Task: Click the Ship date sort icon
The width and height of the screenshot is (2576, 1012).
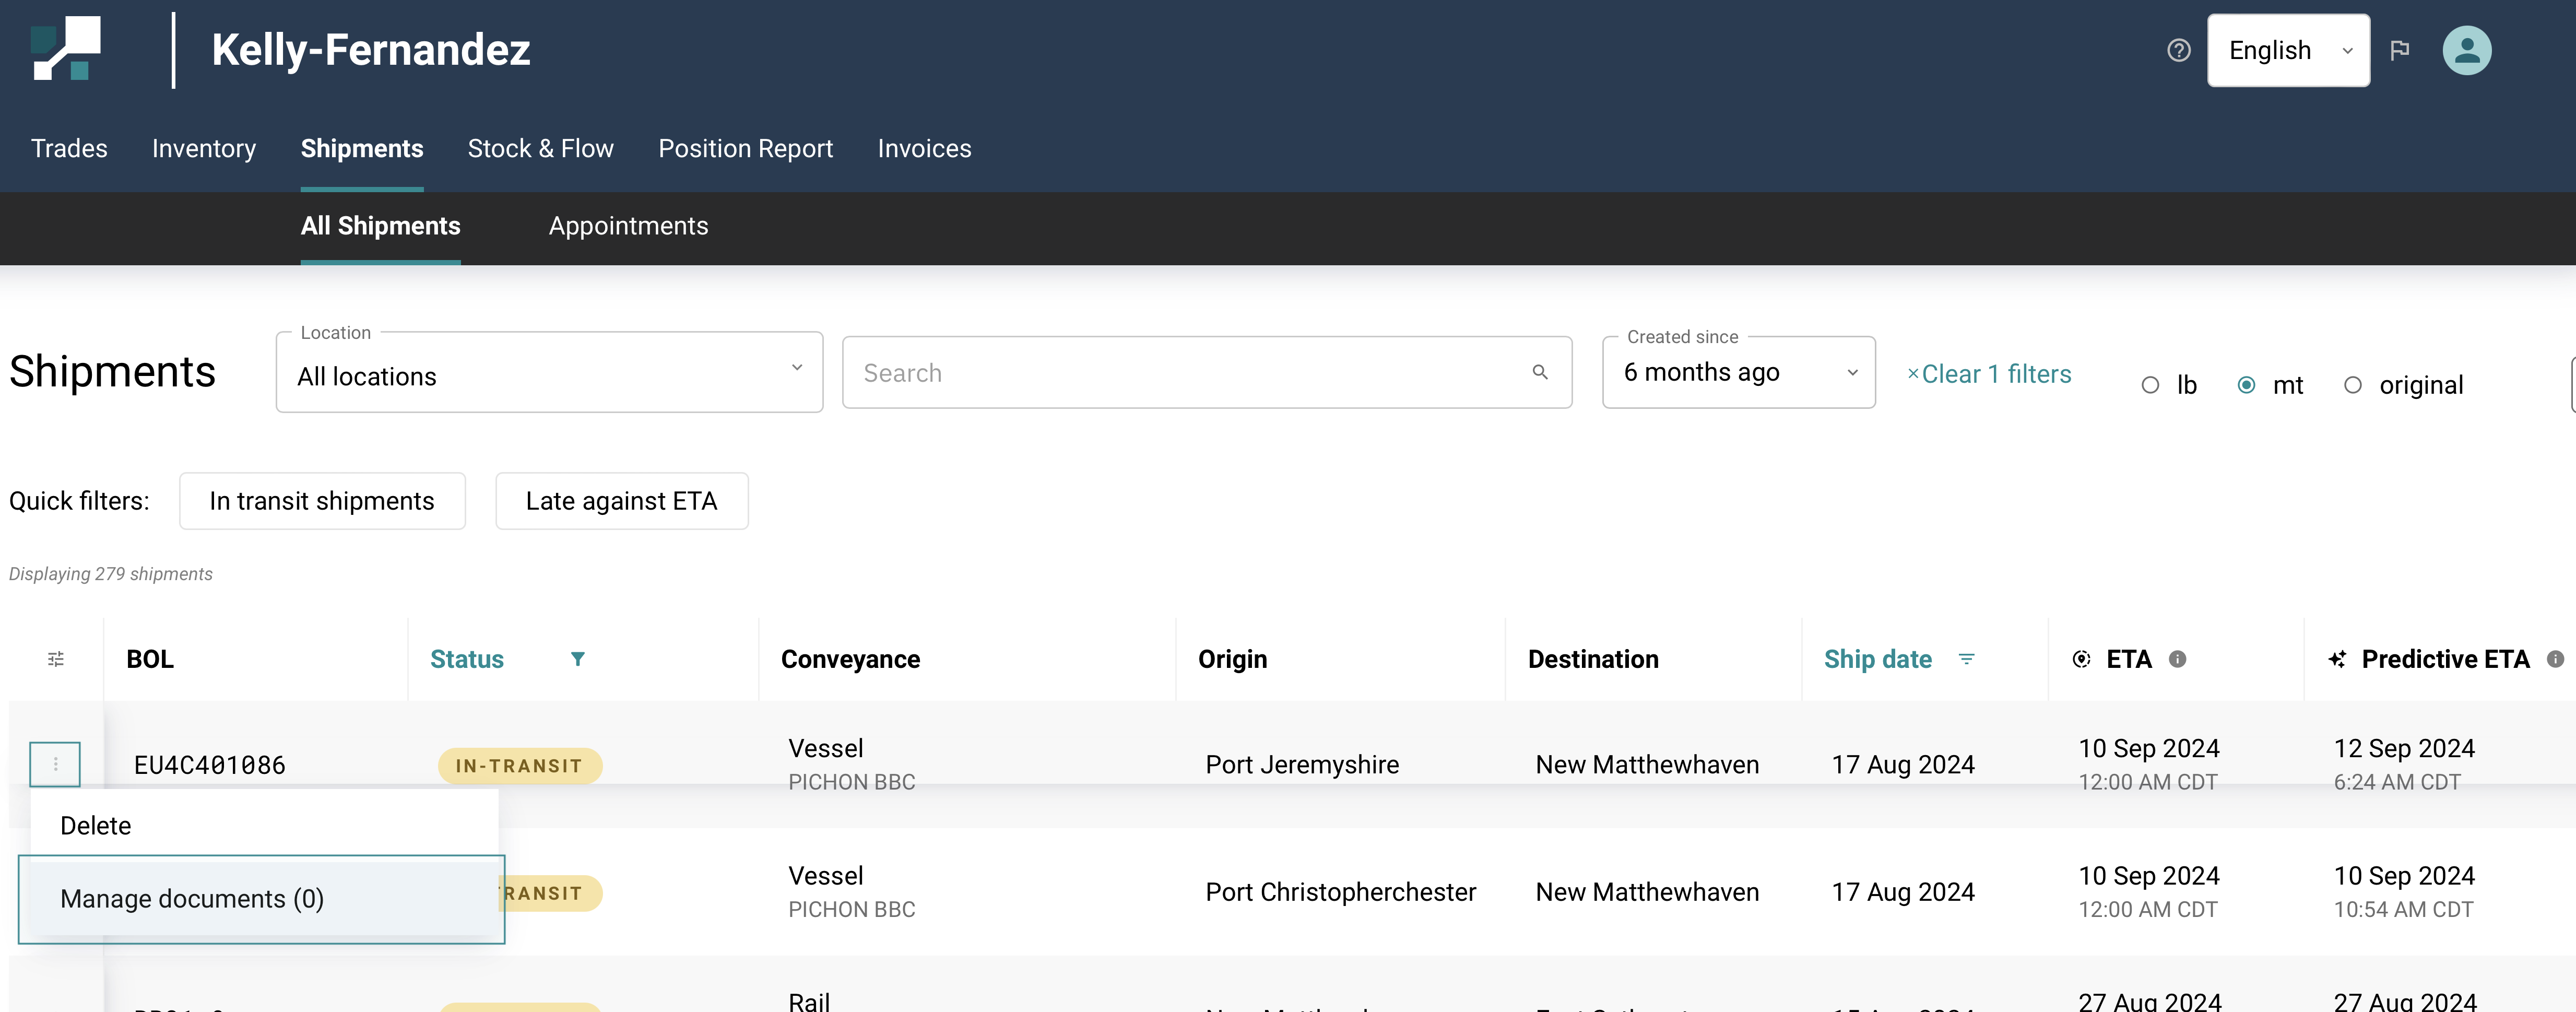Action: click(1966, 659)
